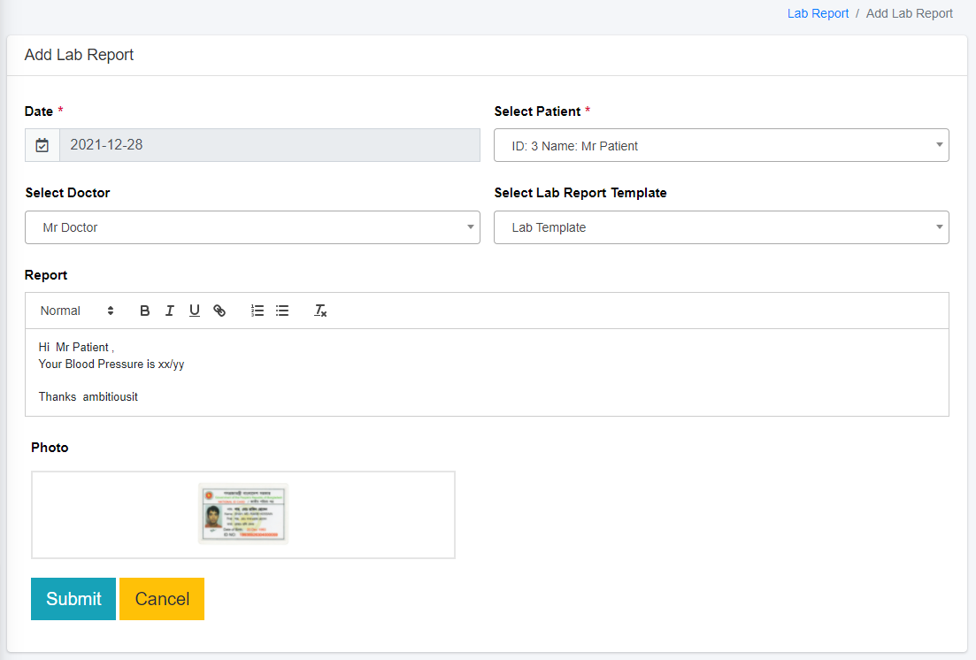
Task: Open the Normal heading style picker
Action: (x=77, y=311)
